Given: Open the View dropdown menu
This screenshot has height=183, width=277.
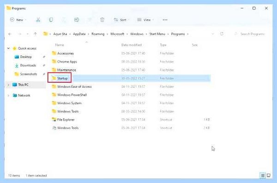Looking at the screenshot, I should click(145, 20).
